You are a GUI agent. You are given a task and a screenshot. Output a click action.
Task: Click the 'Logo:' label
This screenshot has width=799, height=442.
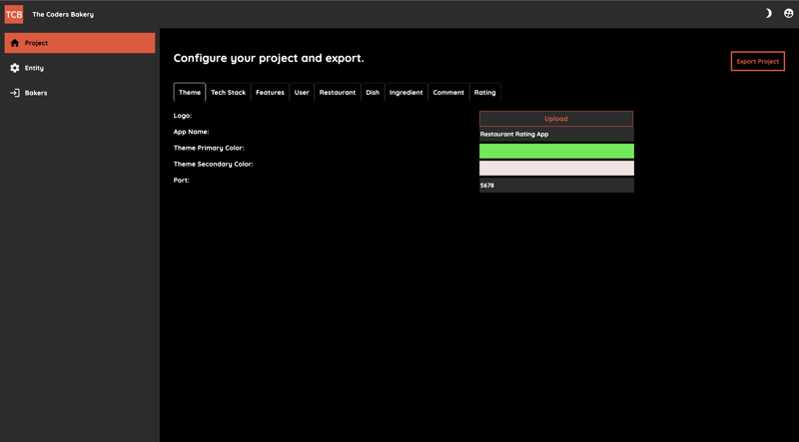pos(183,116)
